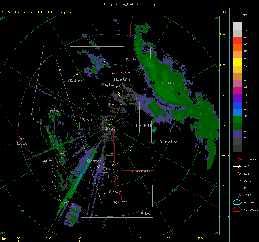
Task: Click the Lake Louise label
Action: click(x=22, y=141)
